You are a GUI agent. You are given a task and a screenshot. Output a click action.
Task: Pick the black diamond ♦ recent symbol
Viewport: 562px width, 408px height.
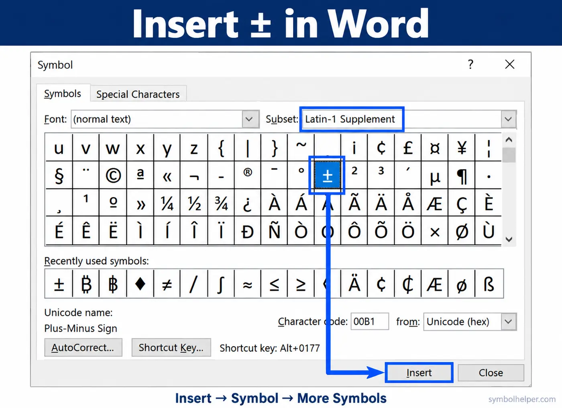tap(140, 284)
